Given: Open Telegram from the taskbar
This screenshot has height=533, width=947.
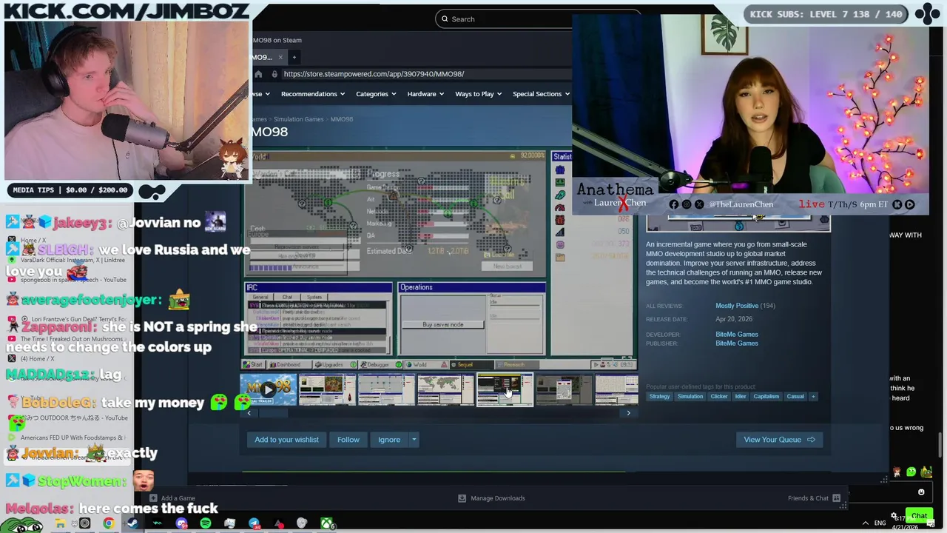Looking at the screenshot, I should [x=254, y=523].
